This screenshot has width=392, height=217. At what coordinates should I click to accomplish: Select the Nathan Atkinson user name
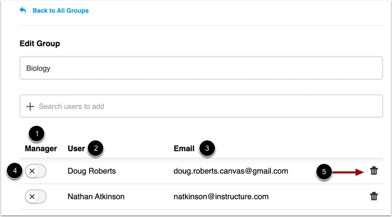coord(96,197)
